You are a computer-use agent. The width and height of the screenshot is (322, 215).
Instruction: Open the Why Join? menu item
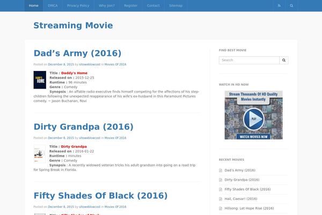[107, 5]
